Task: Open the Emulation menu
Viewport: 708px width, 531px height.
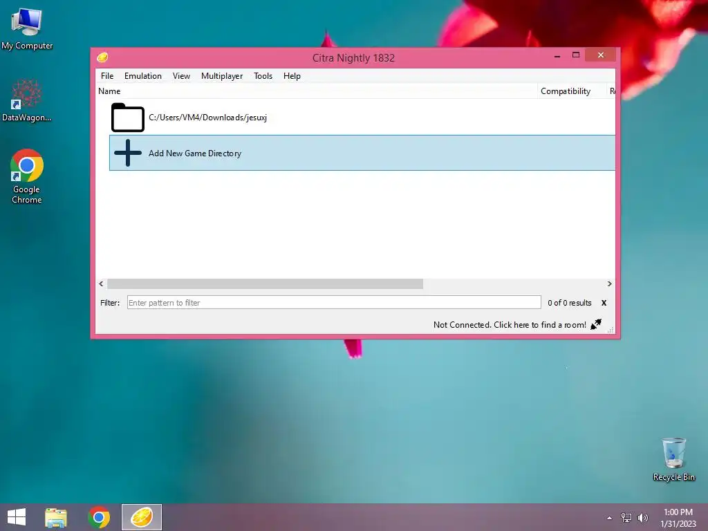Action: pyautogui.click(x=142, y=76)
